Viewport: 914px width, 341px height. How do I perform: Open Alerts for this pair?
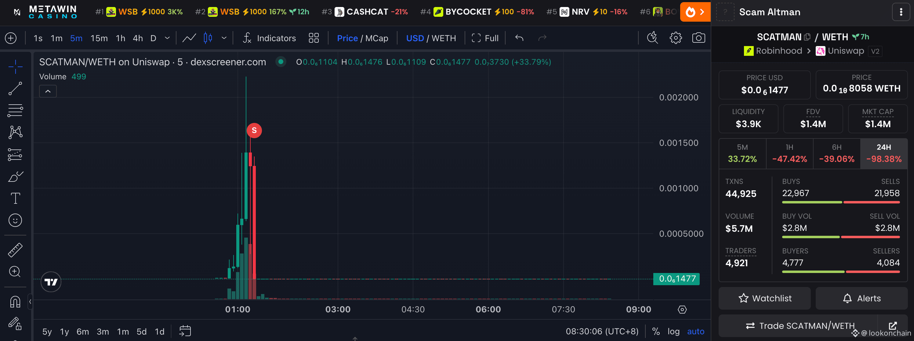tap(861, 298)
